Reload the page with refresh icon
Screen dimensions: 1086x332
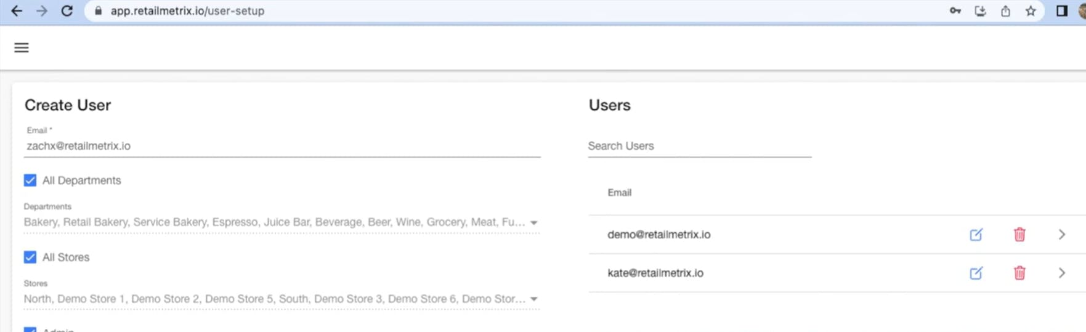pyautogui.click(x=67, y=11)
